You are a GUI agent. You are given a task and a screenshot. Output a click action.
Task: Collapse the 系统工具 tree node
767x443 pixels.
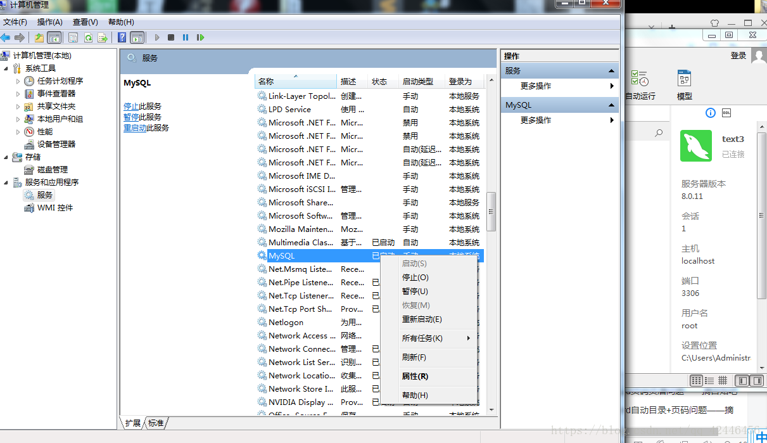(x=6, y=68)
